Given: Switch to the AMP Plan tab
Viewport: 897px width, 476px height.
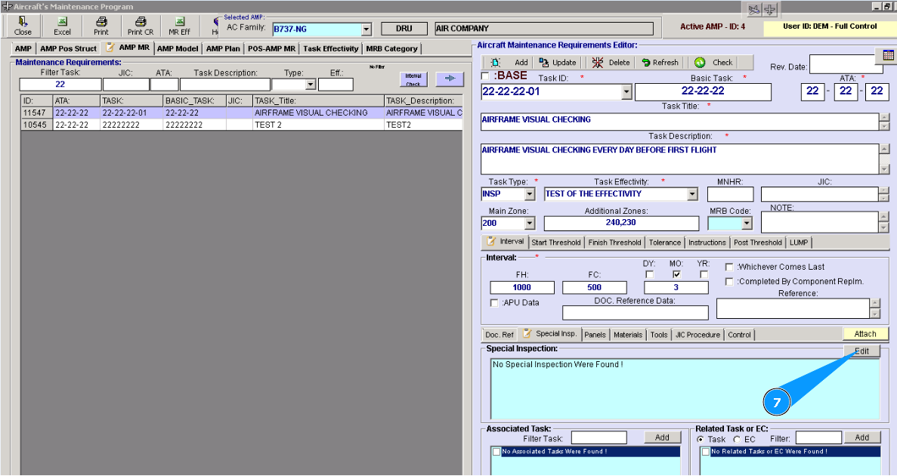Looking at the screenshot, I should [x=223, y=48].
